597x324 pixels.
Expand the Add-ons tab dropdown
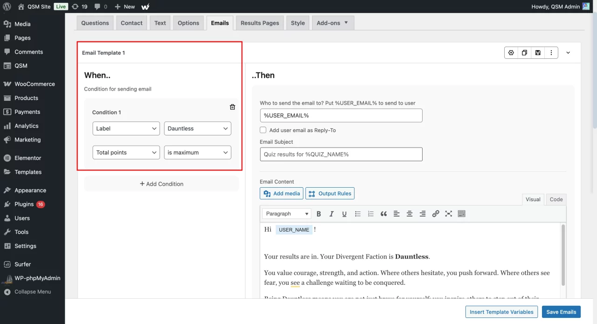[333, 23]
